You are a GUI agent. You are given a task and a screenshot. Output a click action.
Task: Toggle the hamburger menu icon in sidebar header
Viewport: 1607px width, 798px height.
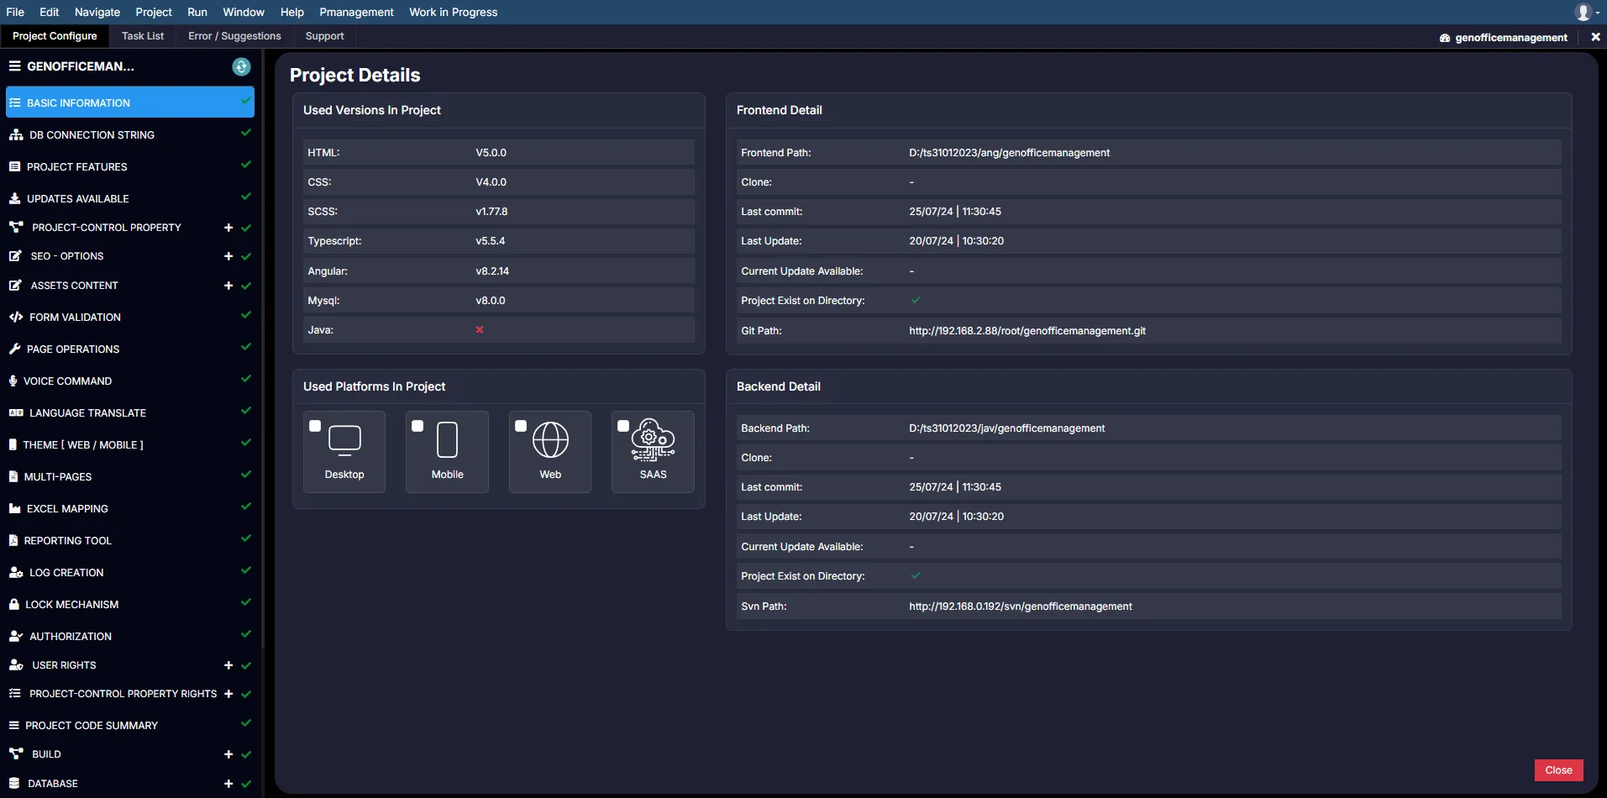tap(14, 66)
